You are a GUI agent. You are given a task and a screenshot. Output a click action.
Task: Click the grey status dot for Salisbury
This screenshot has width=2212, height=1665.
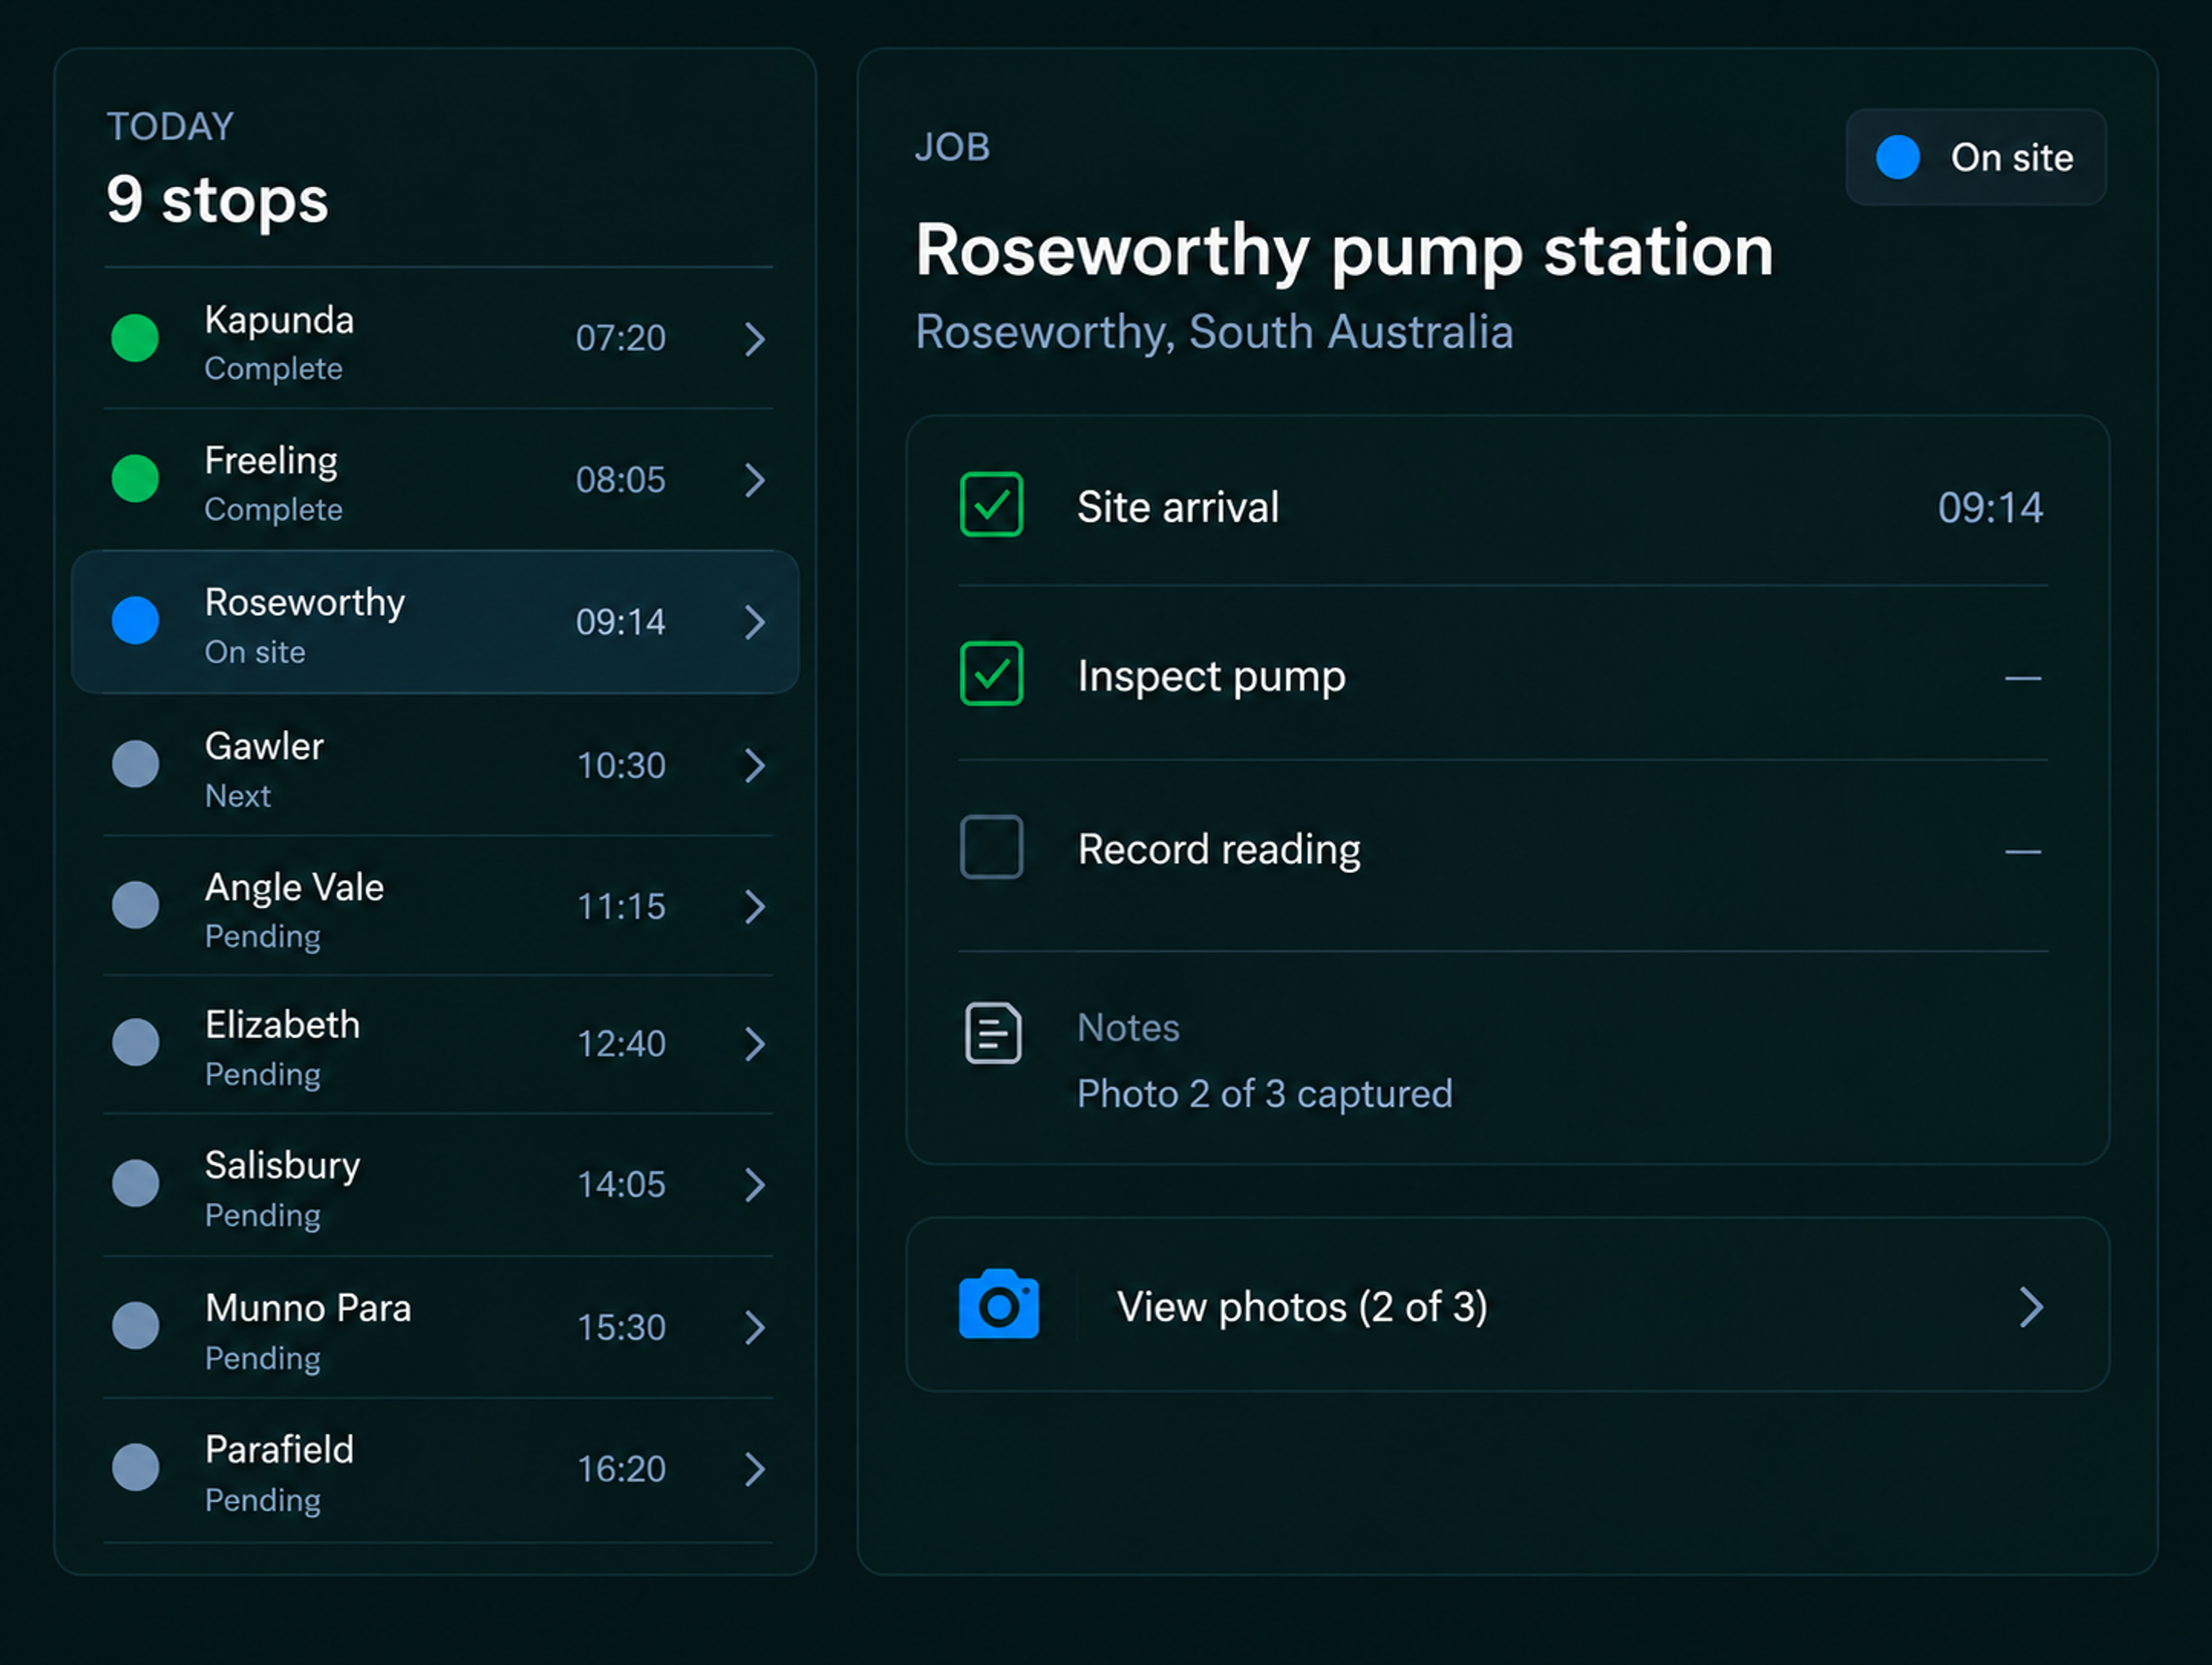point(135,1183)
